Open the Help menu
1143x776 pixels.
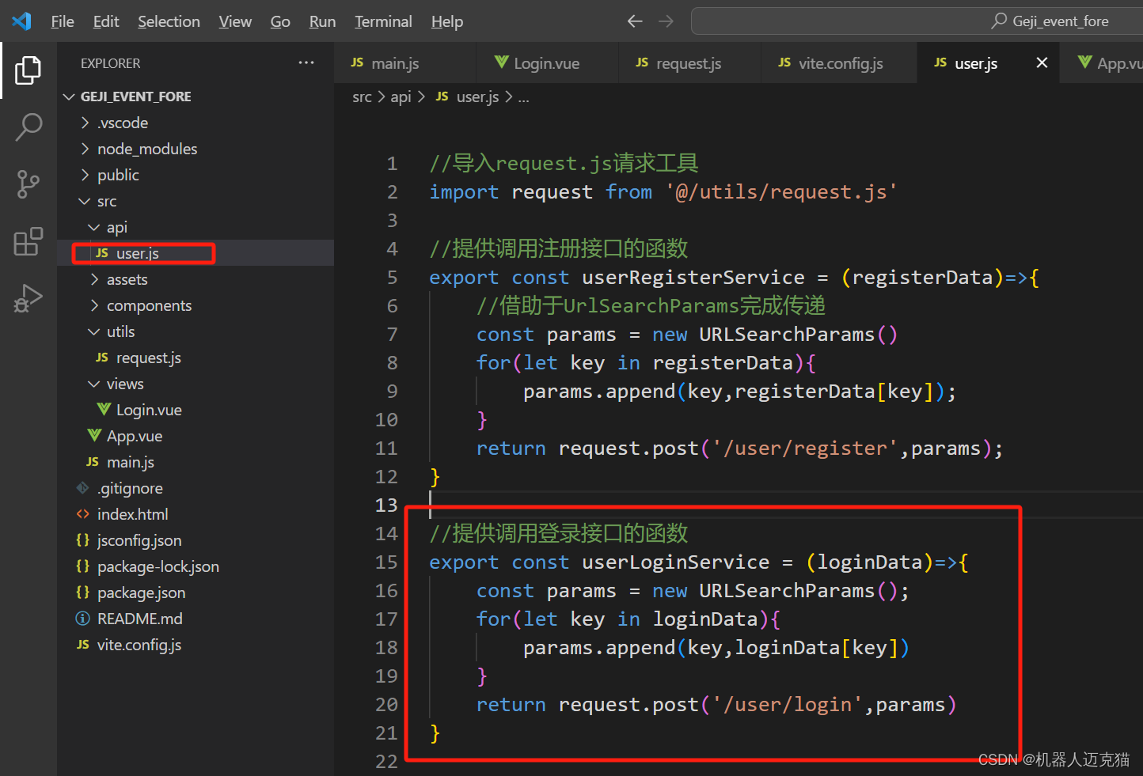coord(447,21)
